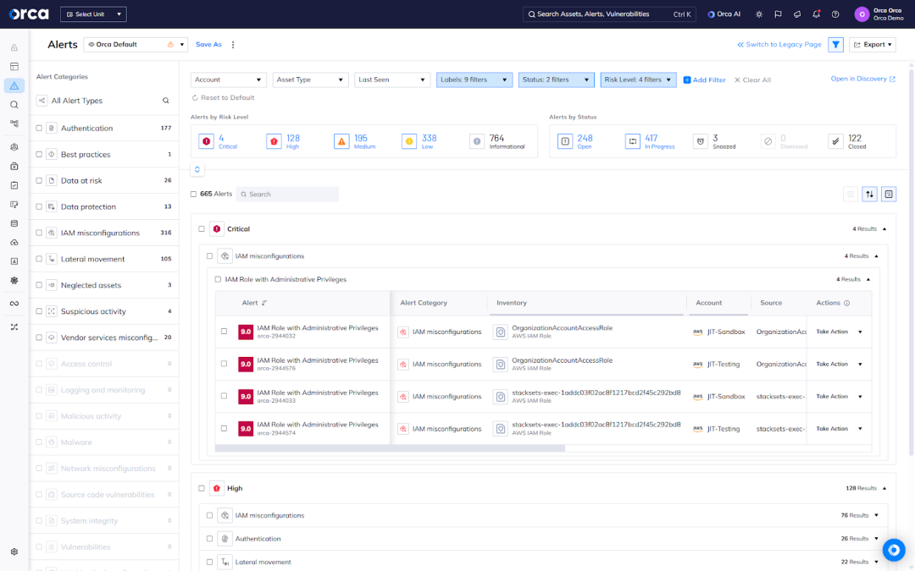Screen dimensions: 915x571
Task: Collapse the Critical group results
Action: (884, 229)
